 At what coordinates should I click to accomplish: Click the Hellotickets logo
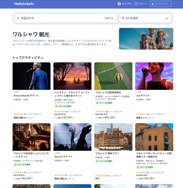pos(24,4)
